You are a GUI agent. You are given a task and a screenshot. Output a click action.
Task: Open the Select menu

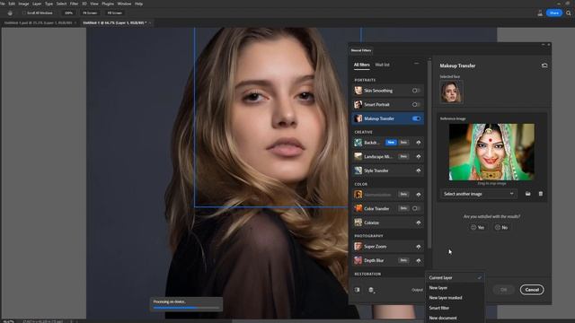tap(61, 4)
